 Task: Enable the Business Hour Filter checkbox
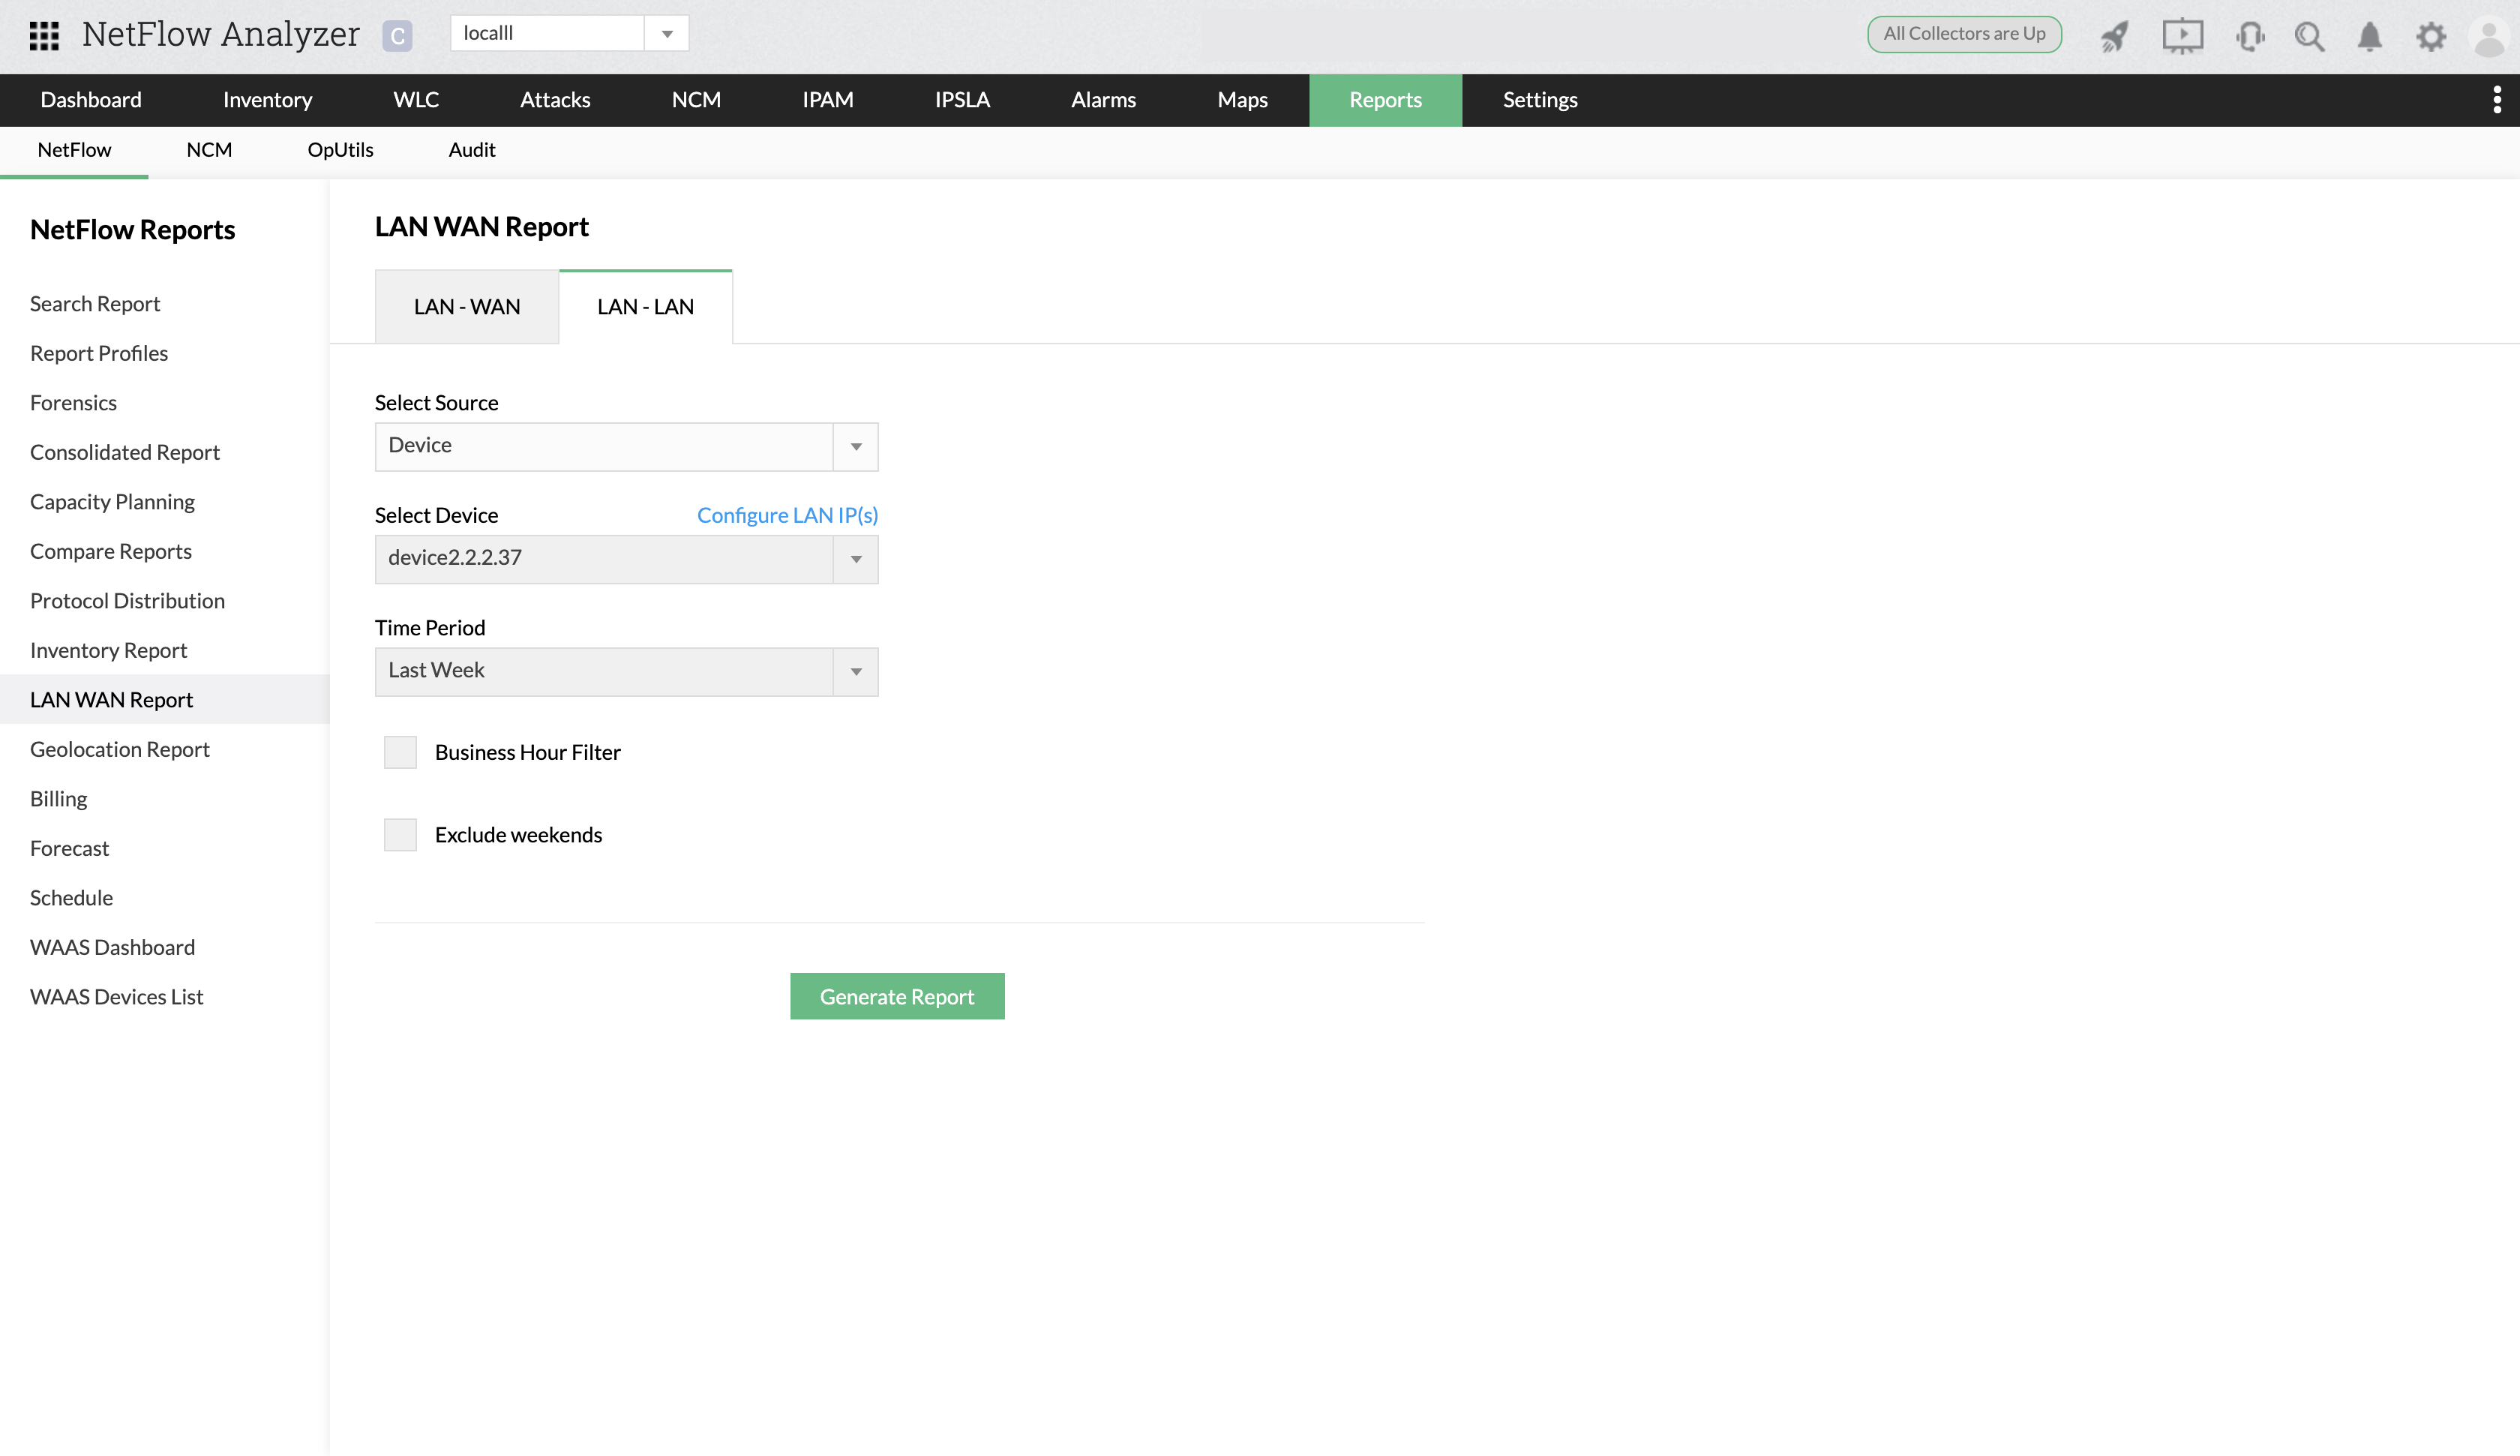click(399, 751)
